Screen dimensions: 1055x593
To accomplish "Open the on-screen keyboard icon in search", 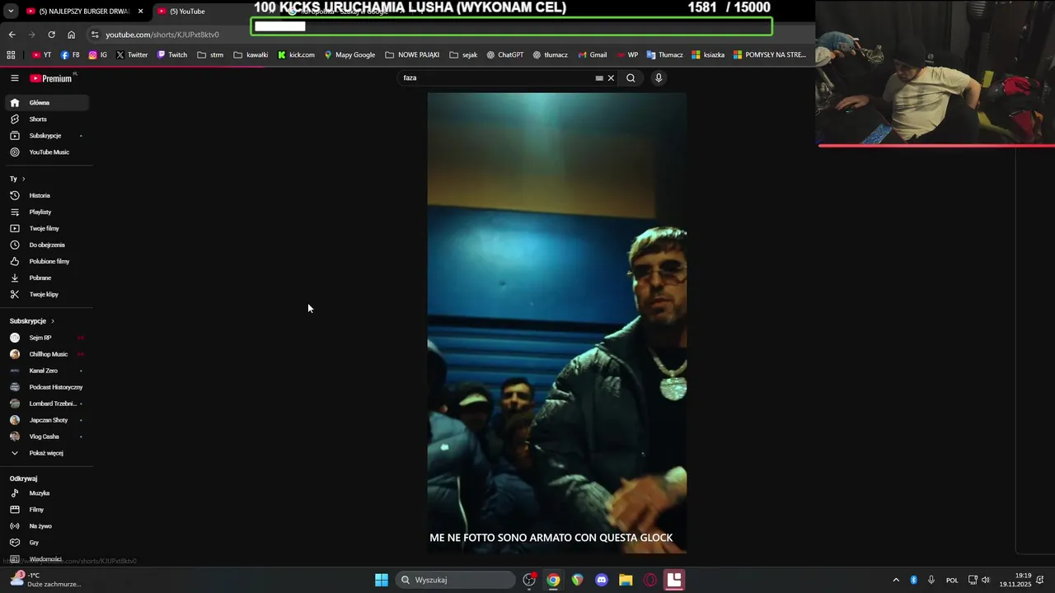I will coord(599,78).
